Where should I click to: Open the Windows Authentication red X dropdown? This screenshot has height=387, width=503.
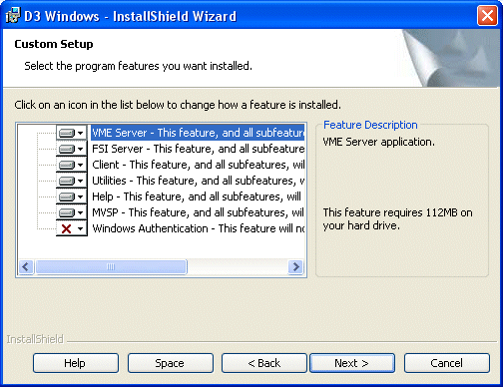pos(72,228)
